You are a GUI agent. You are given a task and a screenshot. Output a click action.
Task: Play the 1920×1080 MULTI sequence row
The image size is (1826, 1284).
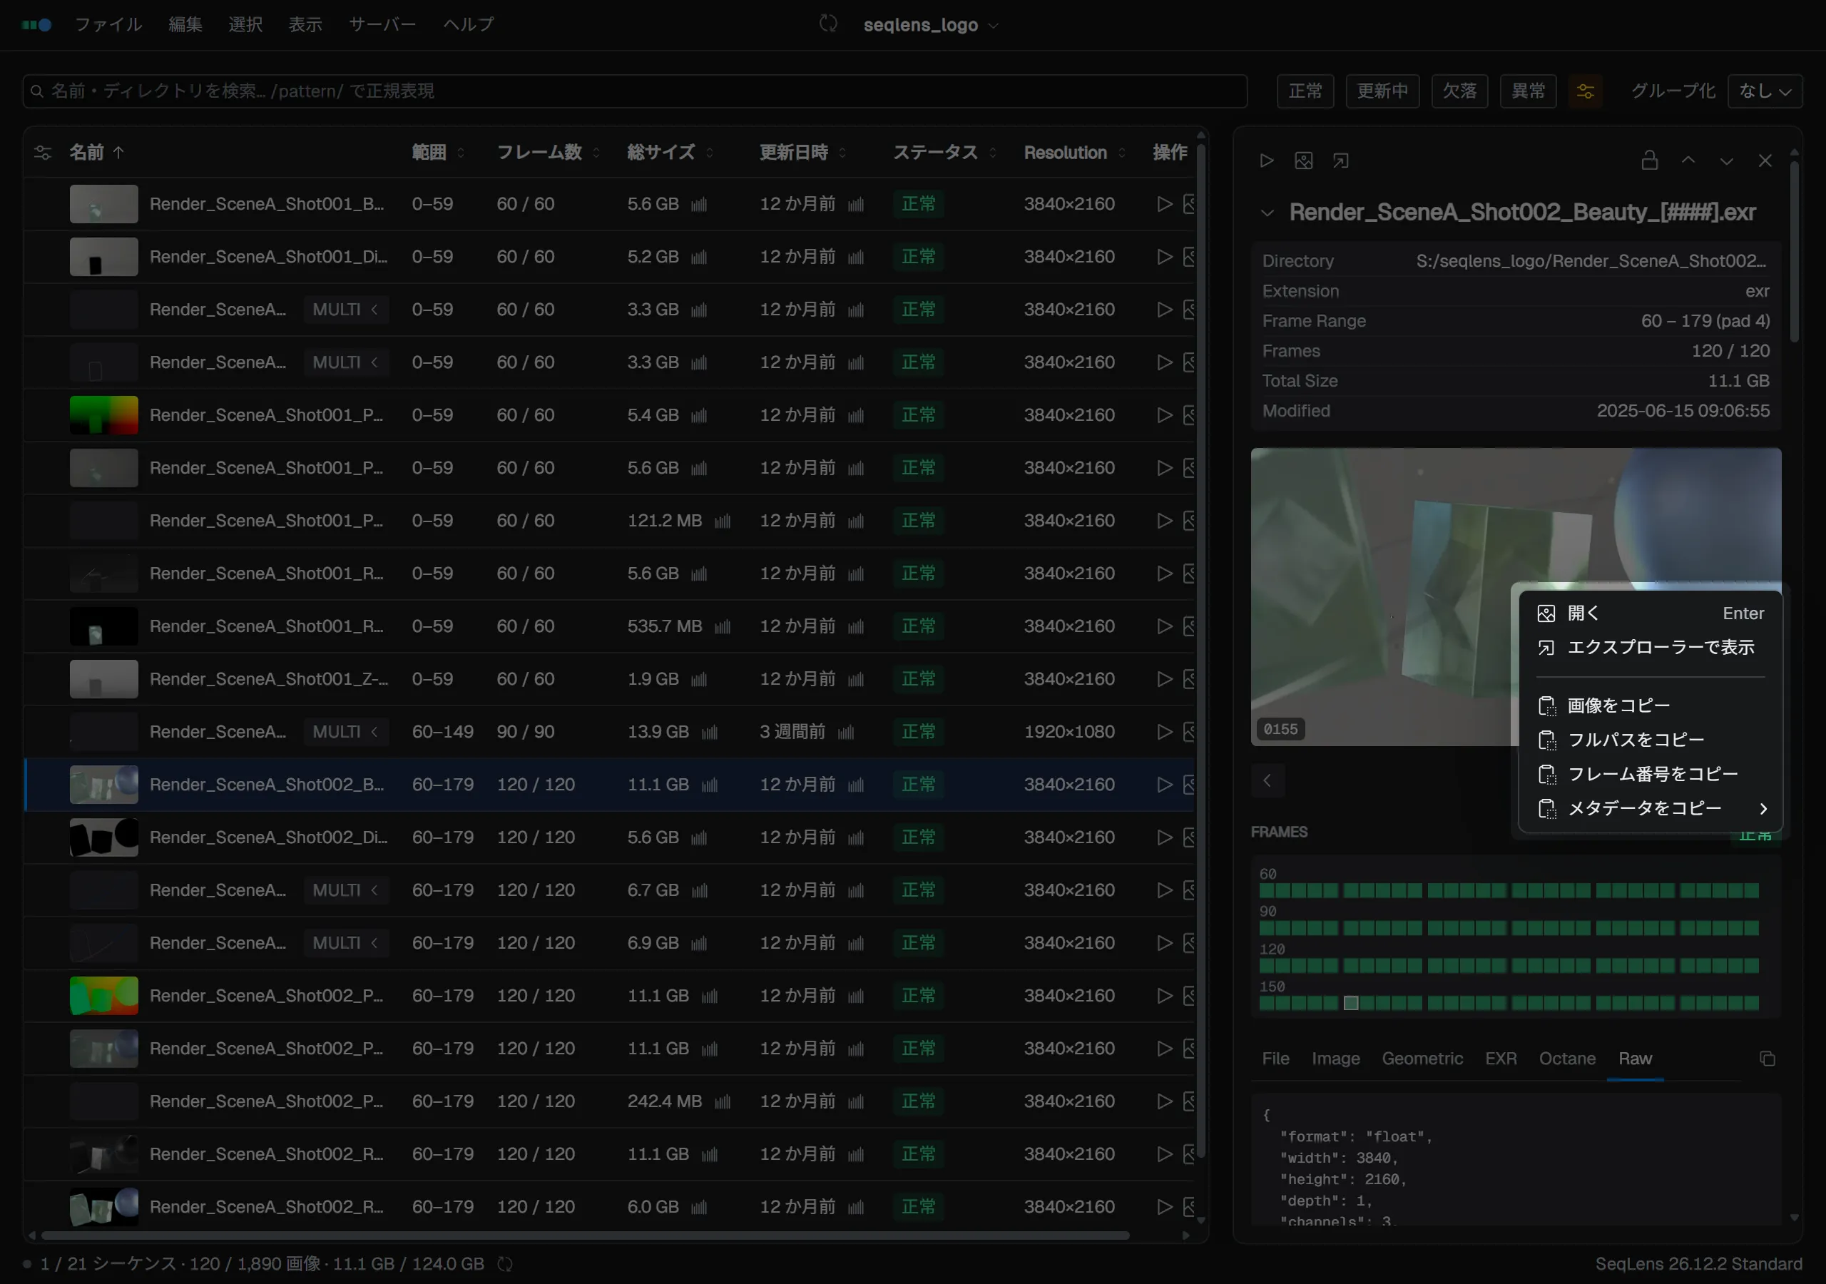[1164, 731]
